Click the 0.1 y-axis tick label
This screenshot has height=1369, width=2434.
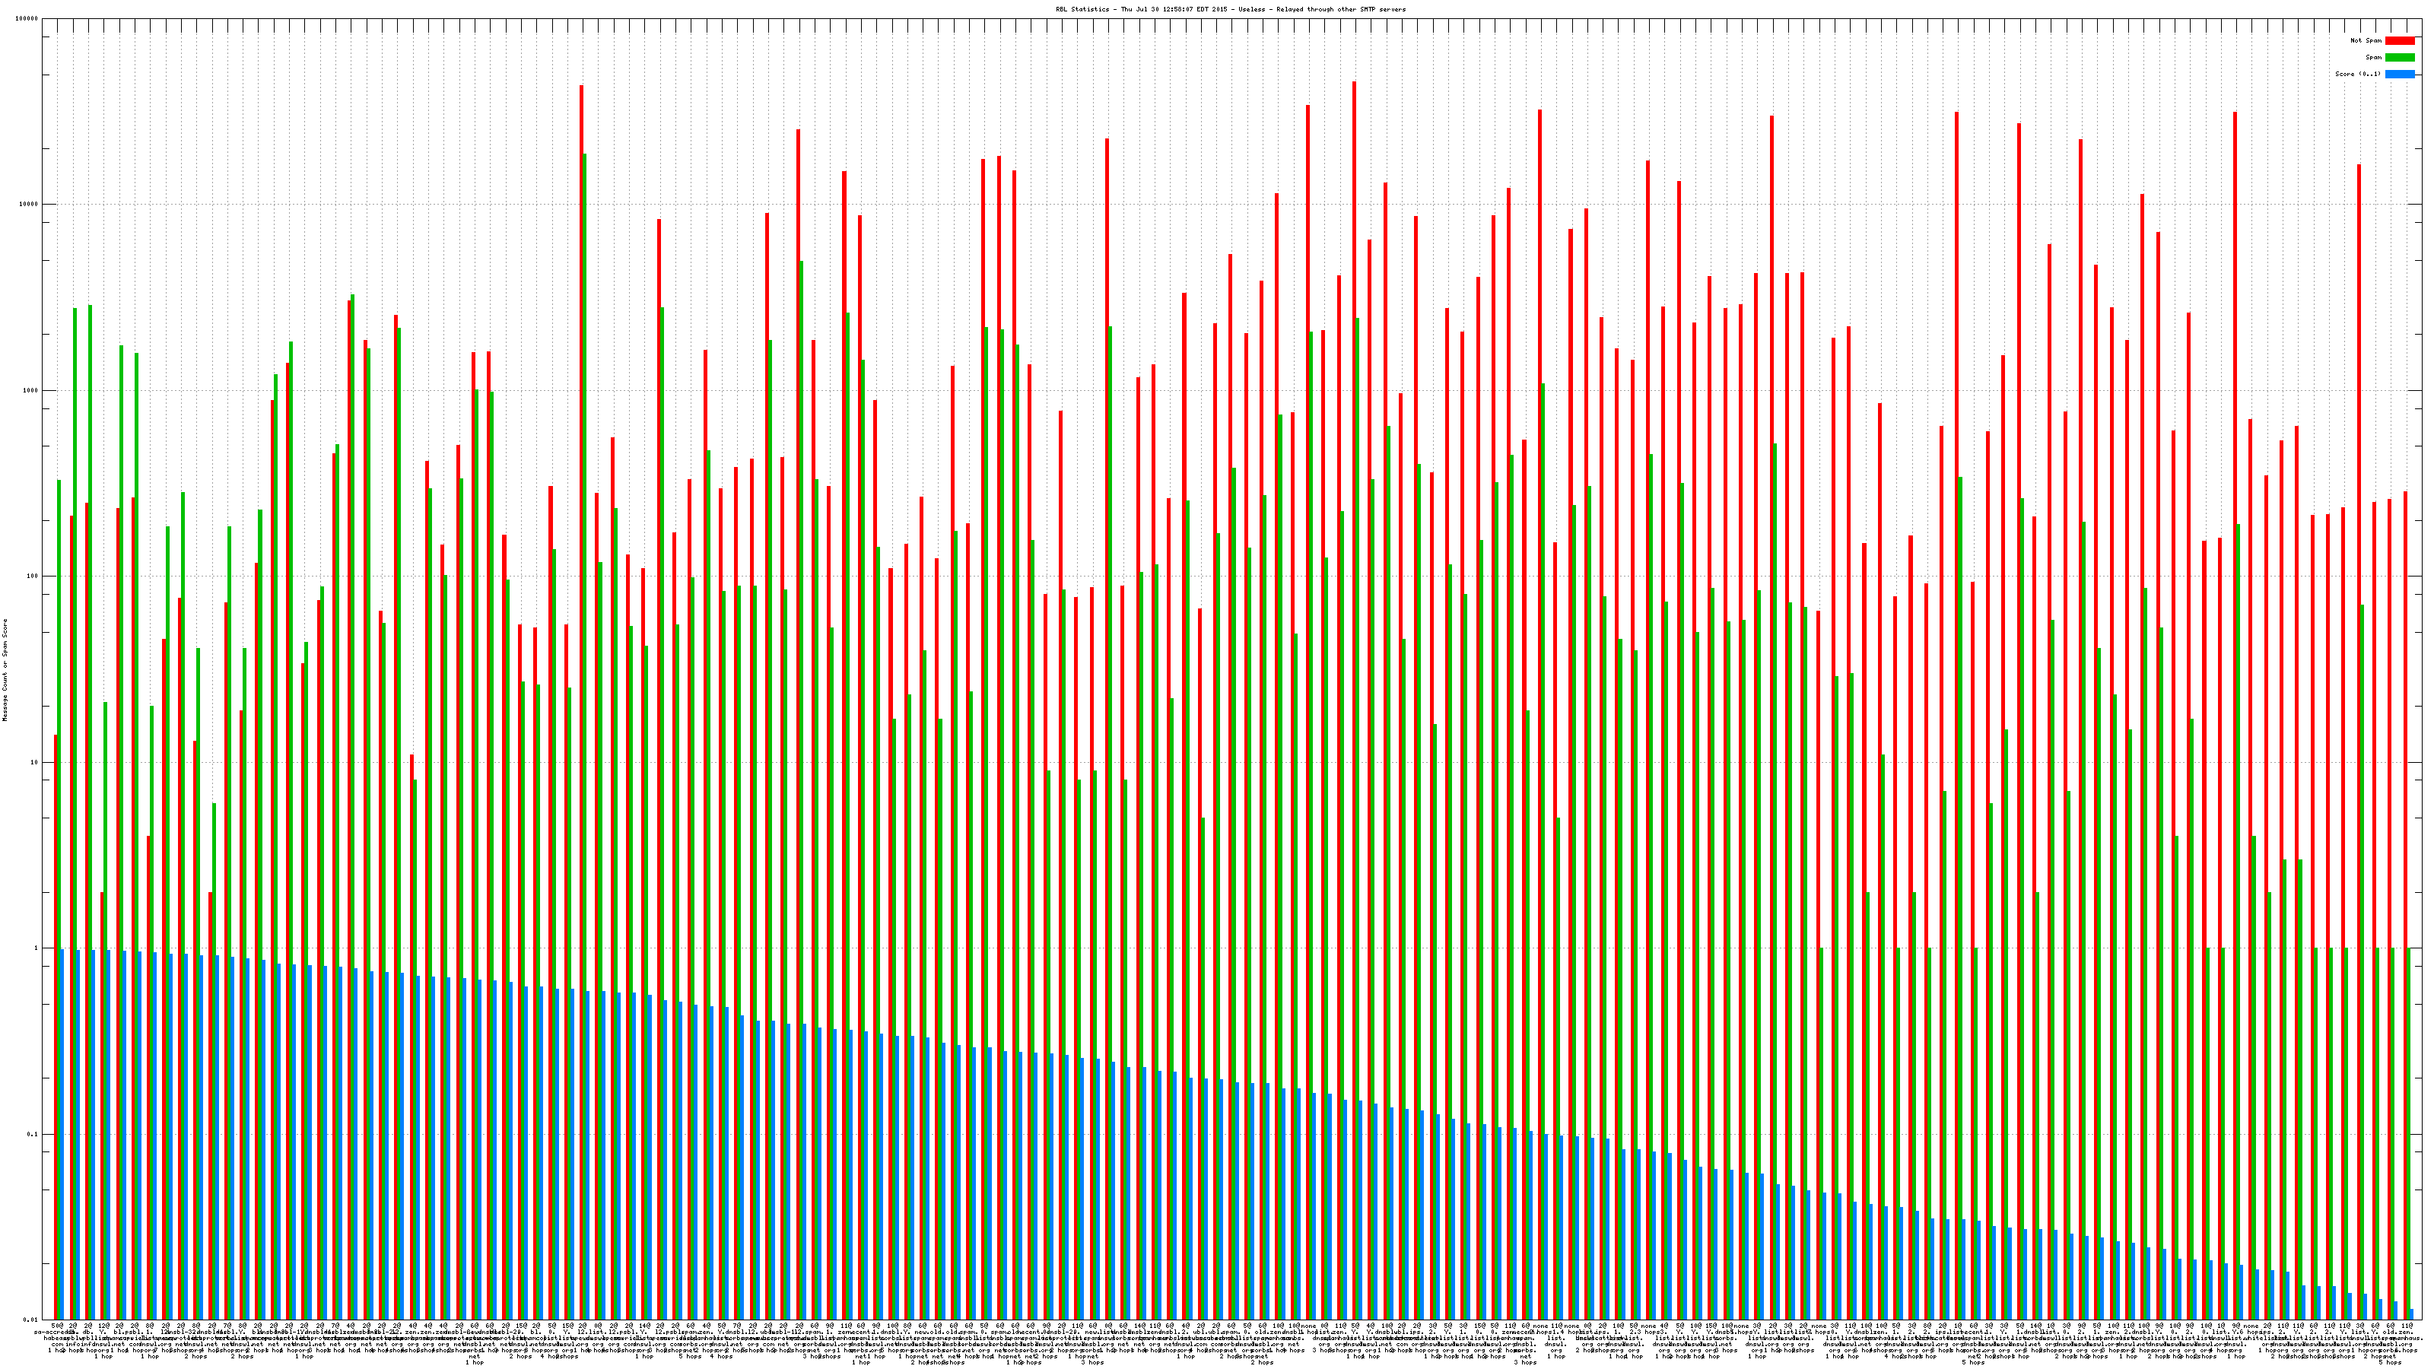click(x=33, y=1134)
